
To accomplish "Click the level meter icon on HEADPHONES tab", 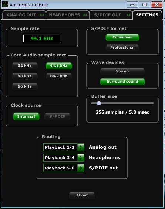I will (x=85, y=15).
